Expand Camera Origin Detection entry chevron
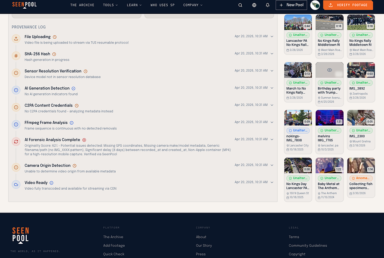 pos(272,165)
